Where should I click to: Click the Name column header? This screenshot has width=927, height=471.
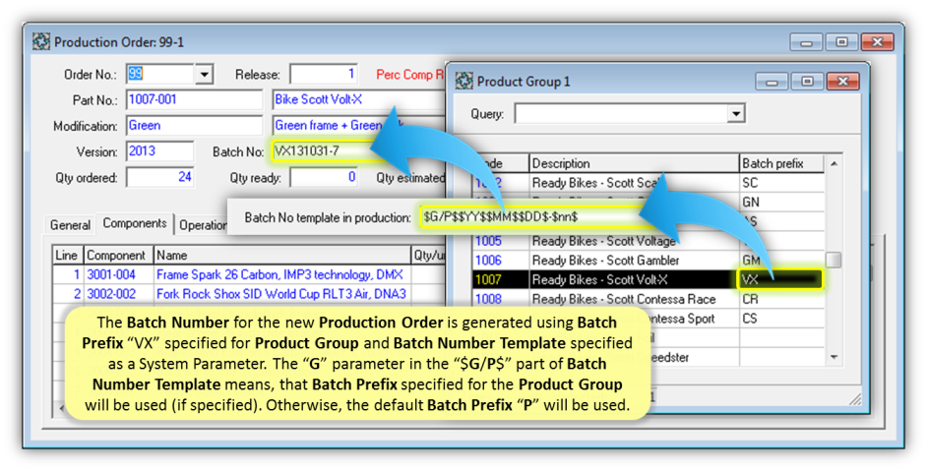[282, 256]
